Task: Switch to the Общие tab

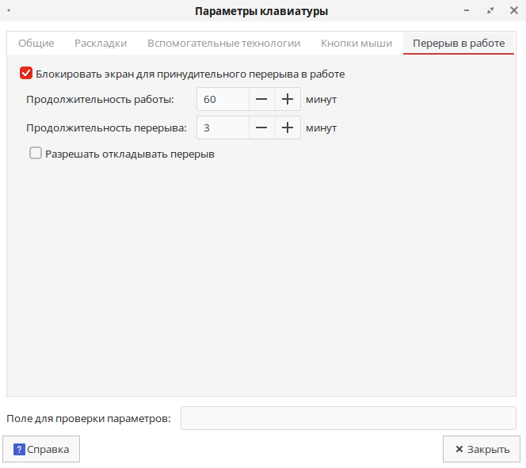Action: pos(36,44)
